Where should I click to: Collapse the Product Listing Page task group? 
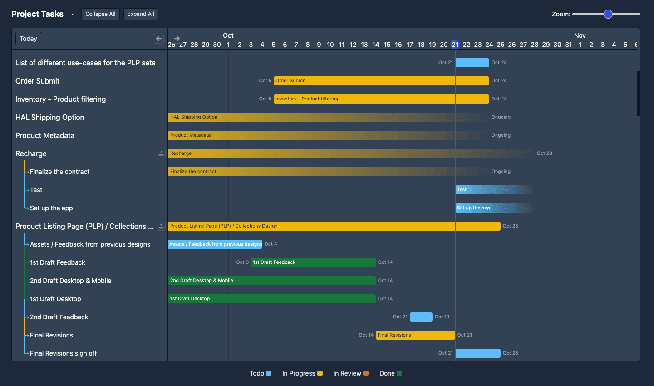161,226
